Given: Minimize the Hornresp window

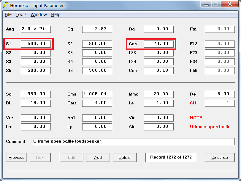Looking at the screenshot, I should click(x=206, y=4).
